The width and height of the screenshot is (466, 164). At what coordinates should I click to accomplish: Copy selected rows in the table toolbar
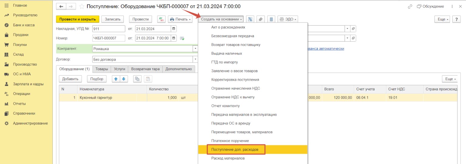coord(137,79)
